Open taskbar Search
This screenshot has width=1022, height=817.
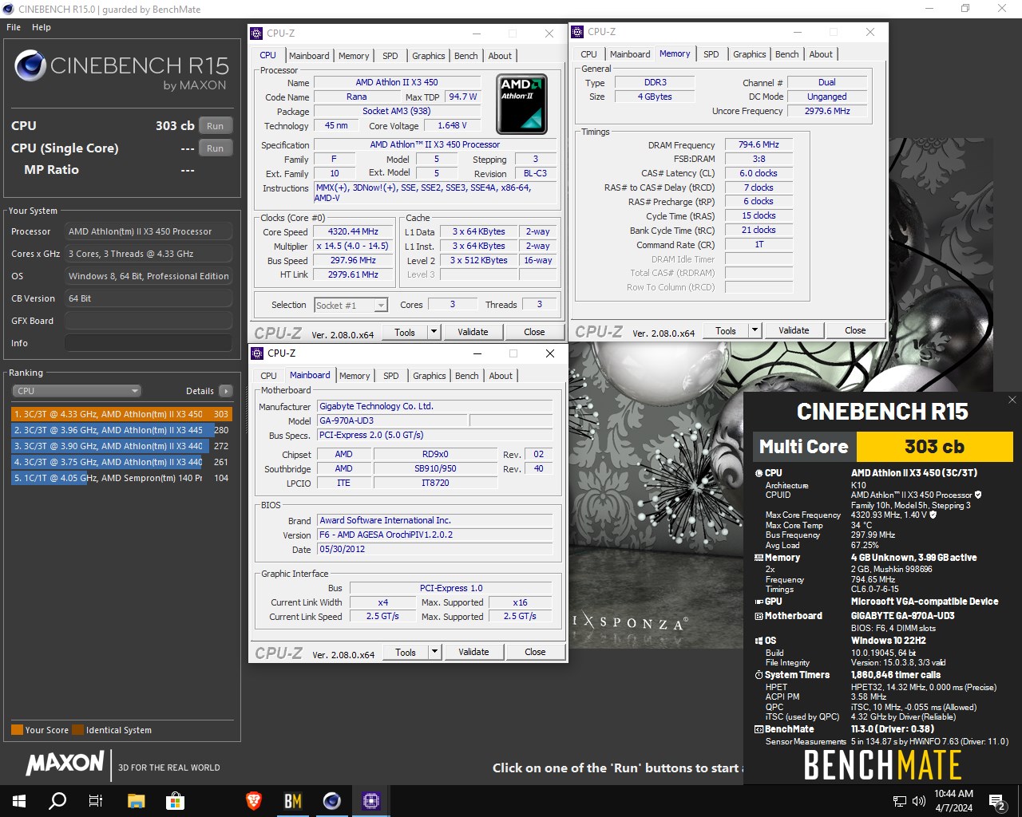57,801
